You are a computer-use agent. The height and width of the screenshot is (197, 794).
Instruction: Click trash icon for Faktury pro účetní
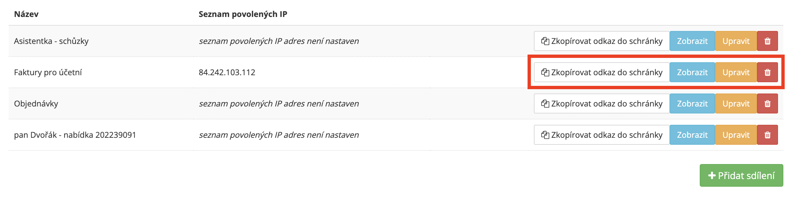pos(767,72)
